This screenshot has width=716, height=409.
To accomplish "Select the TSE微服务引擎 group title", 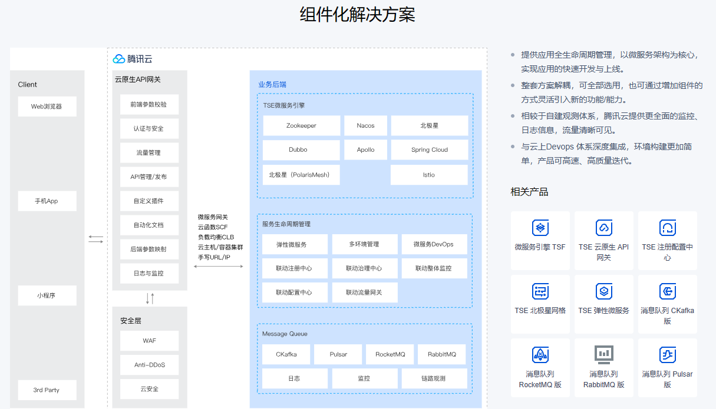I will 284,106.
